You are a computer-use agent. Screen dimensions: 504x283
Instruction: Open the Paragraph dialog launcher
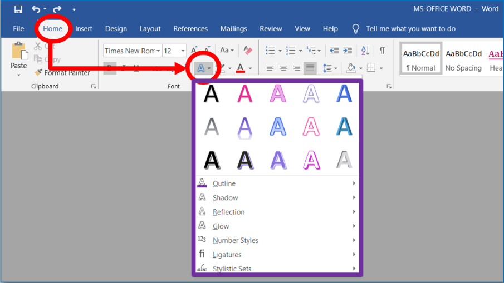(389, 86)
